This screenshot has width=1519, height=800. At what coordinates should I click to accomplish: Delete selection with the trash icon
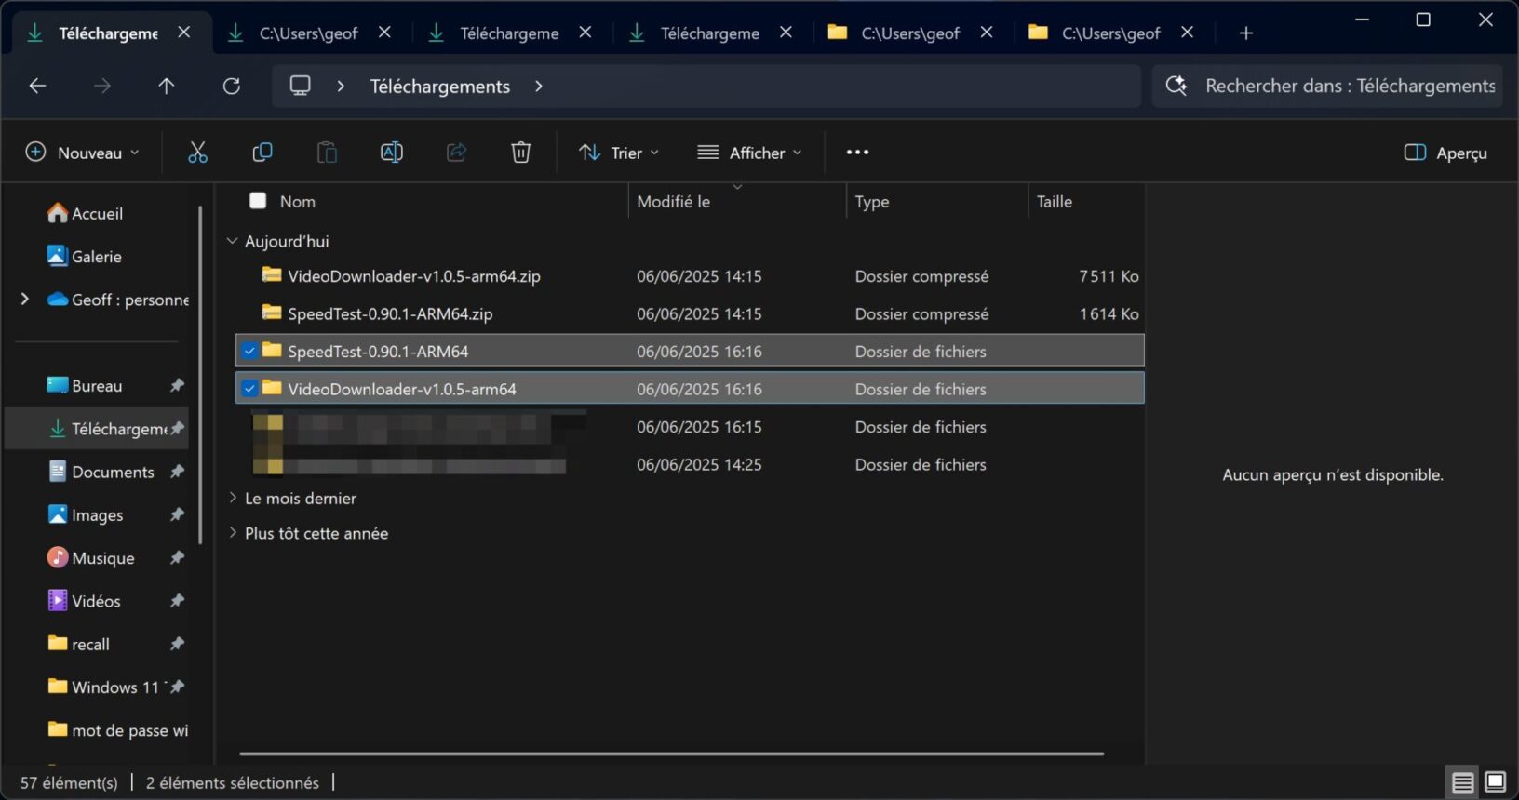click(x=521, y=153)
